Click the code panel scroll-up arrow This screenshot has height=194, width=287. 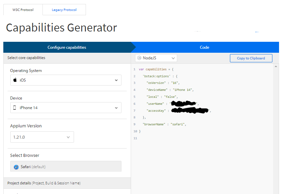(276, 67)
